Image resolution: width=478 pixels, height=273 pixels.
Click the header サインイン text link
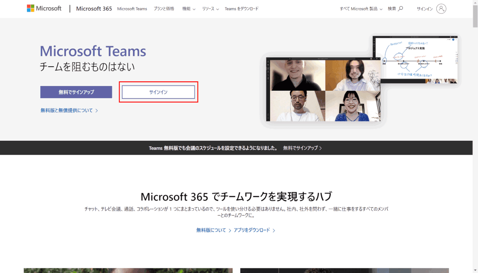pyautogui.click(x=425, y=9)
